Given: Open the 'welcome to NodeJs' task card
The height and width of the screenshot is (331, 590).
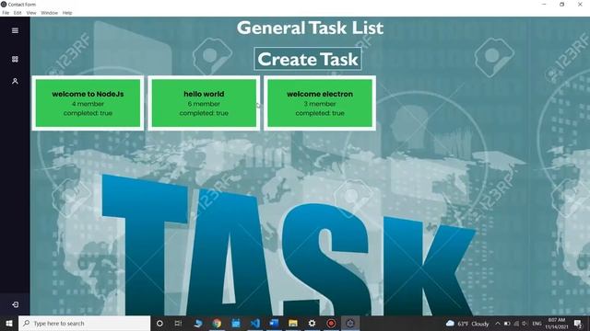Looking at the screenshot, I should (88, 103).
